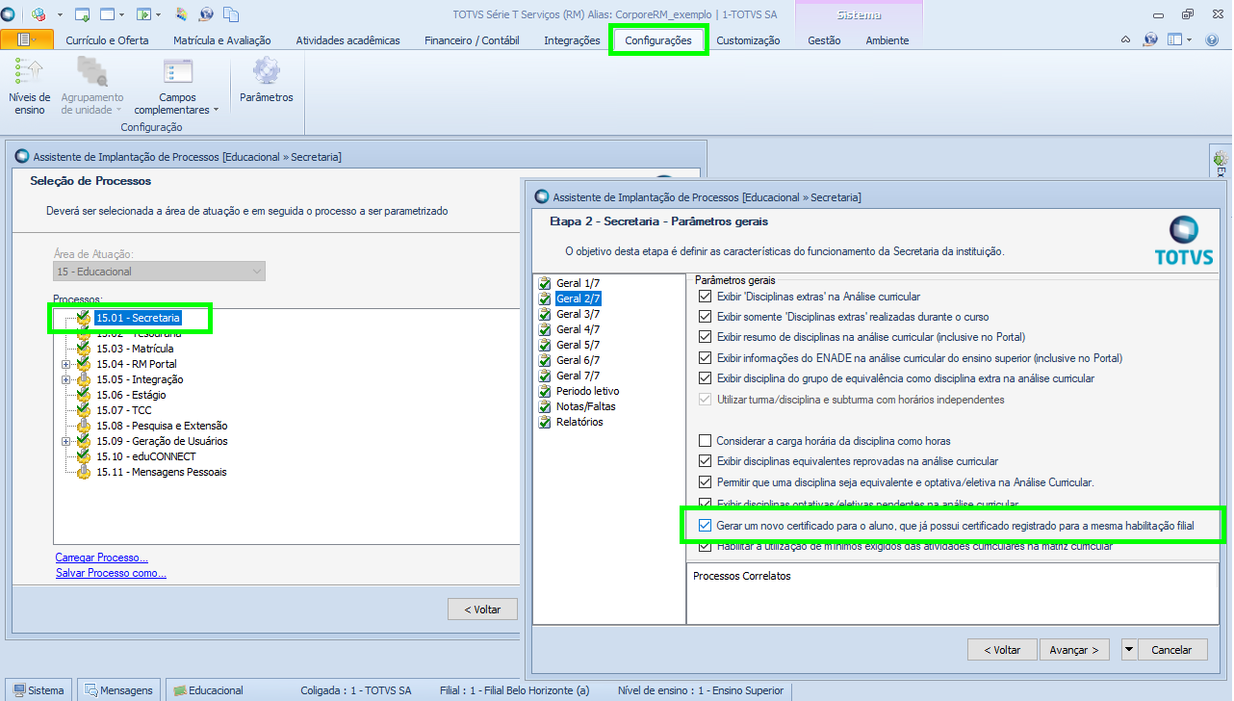1234x701 pixels.
Task: Enable Considerar a carga horária da disciplina como horas
Action: pyautogui.click(x=706, y=441)
